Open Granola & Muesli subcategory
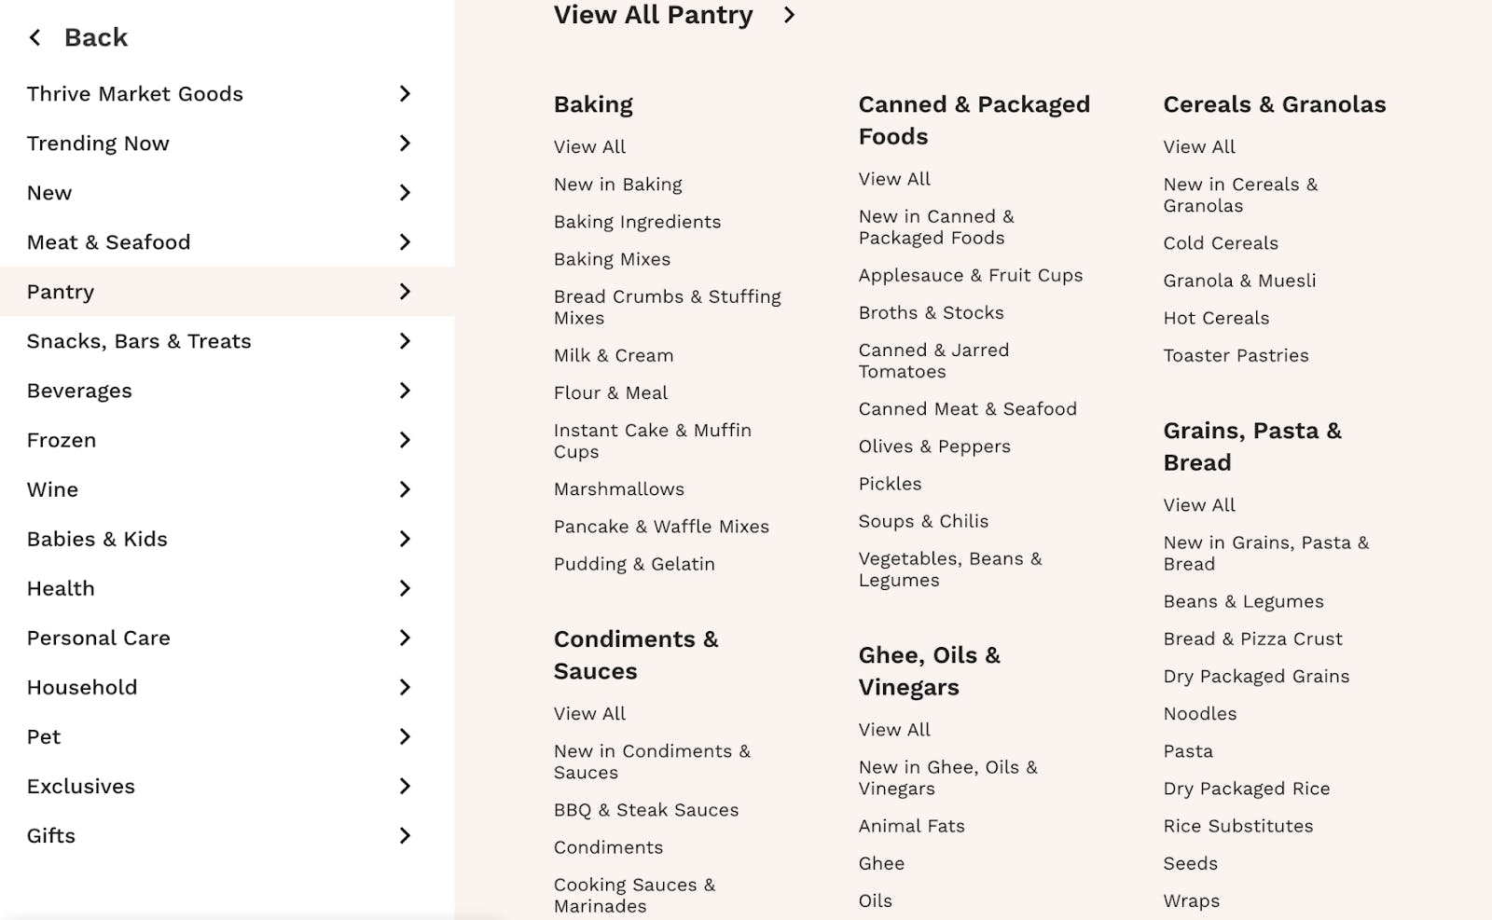The width and height of the screenshot is (1492, 920). click(1239, 281)
